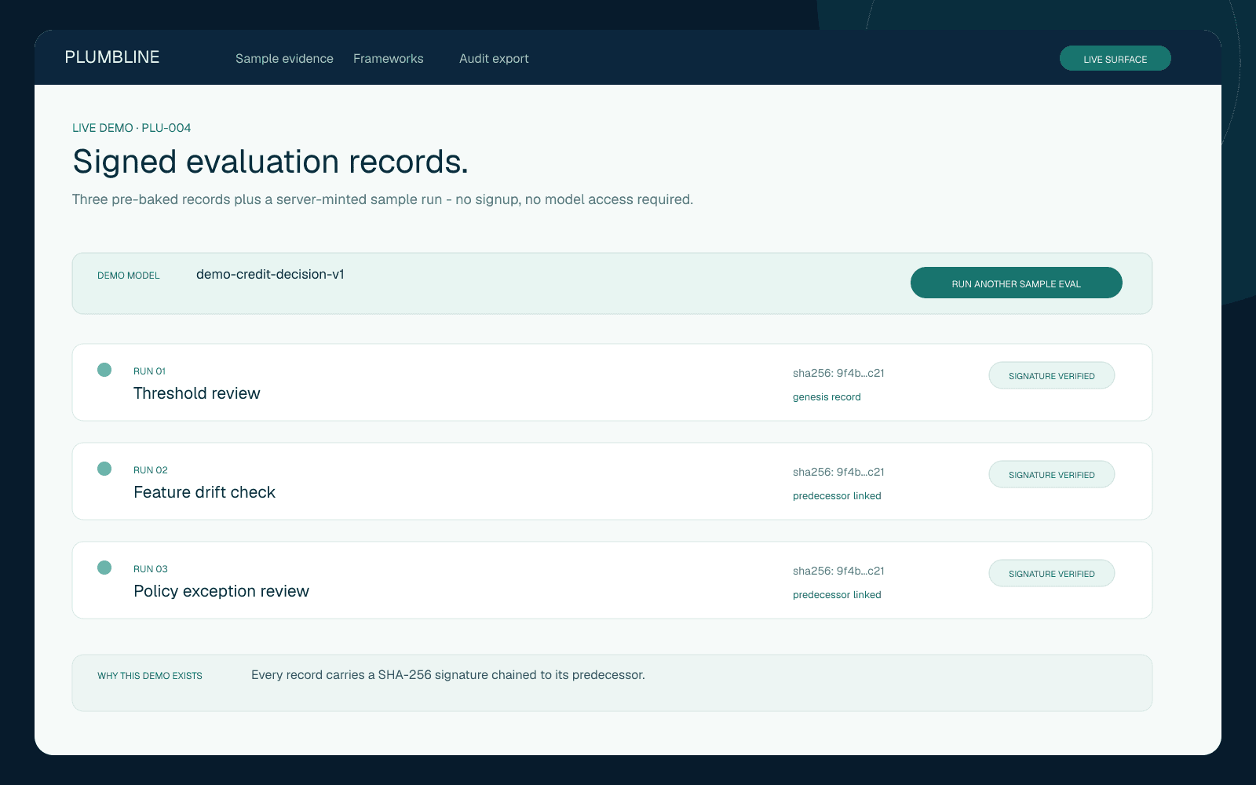Image resolution: width=1256 pixels, height=785 pixels.
Task: Select the sha256 hash in the Run 01 row
Action: point(838,373)
